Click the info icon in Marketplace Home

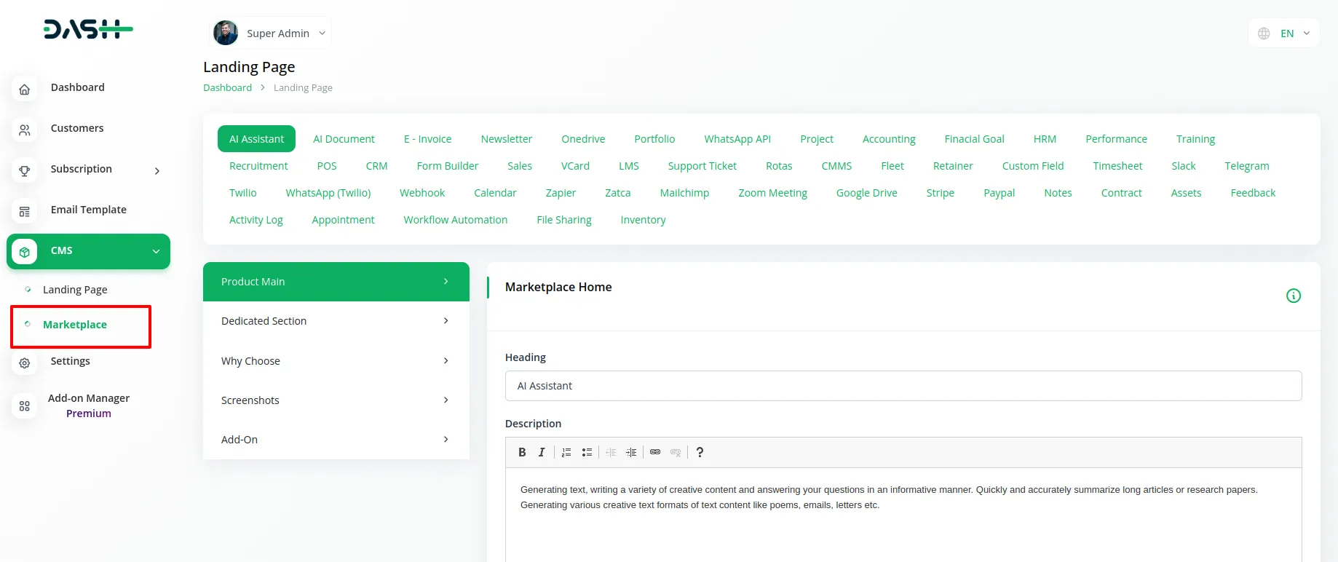[1293, 296]
